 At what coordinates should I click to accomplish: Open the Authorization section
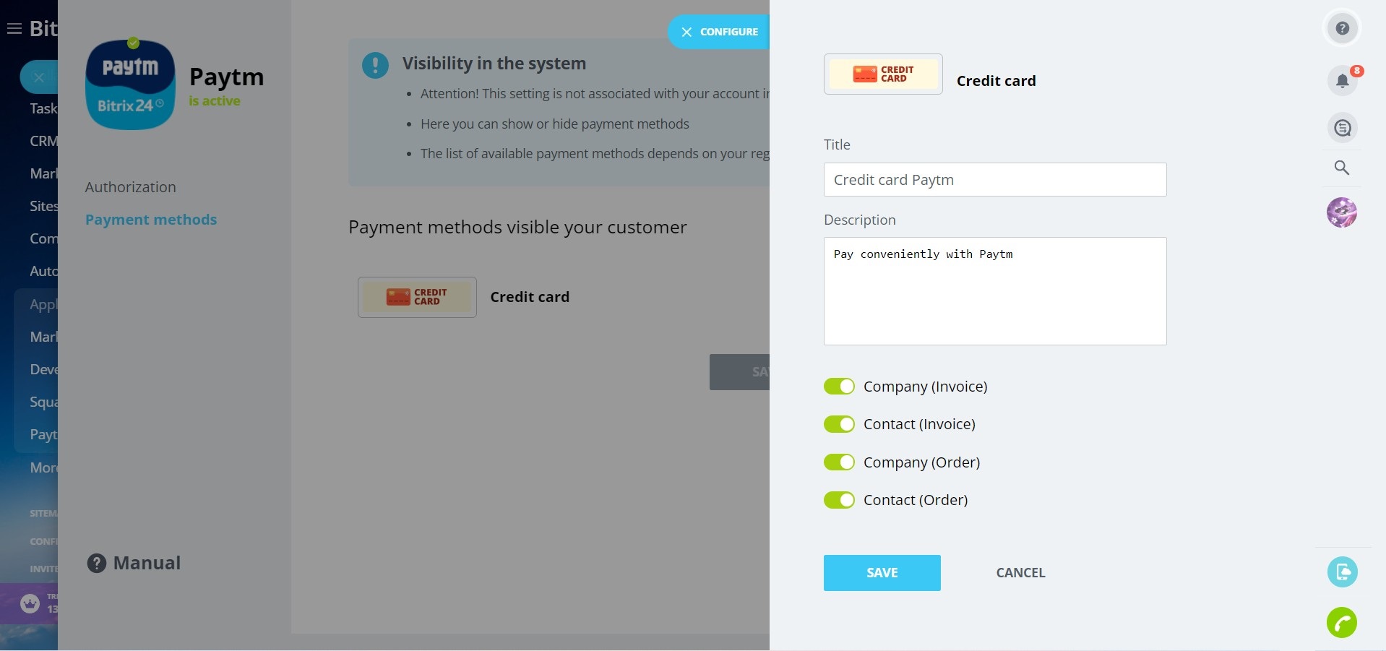(130, 187)
